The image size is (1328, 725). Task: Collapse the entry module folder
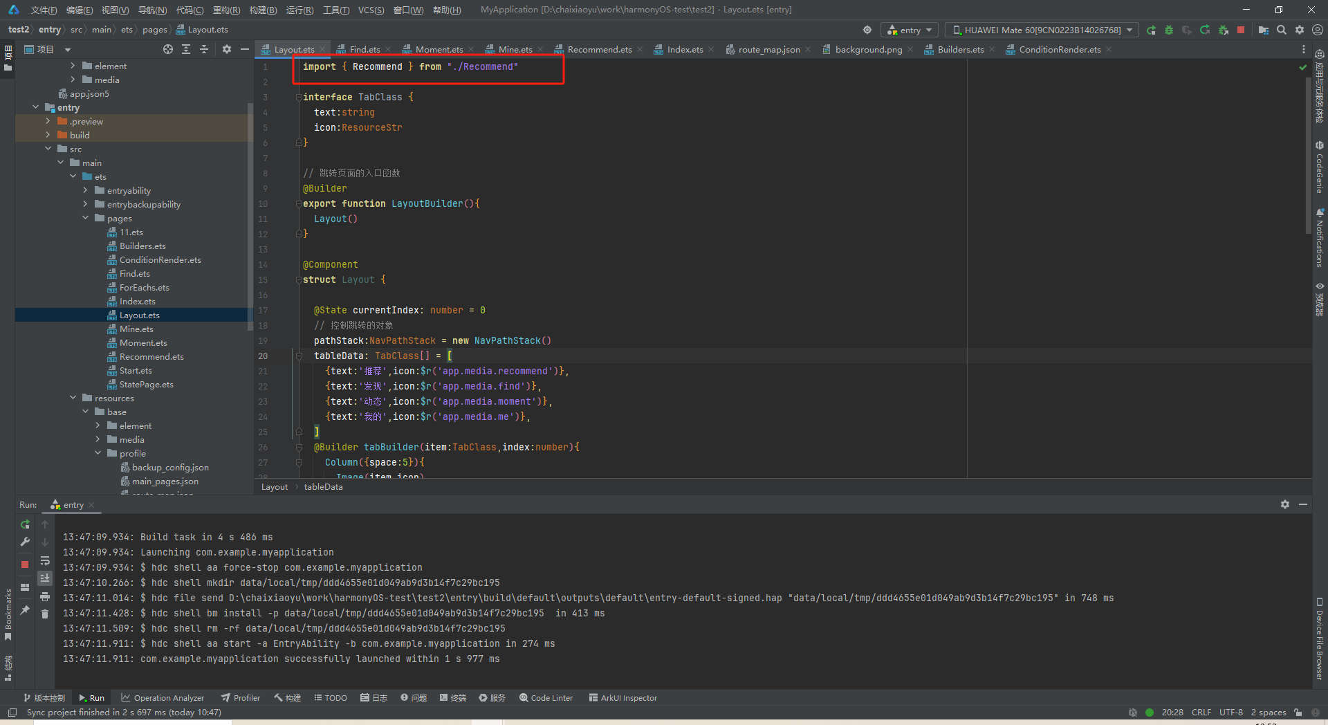36,107
